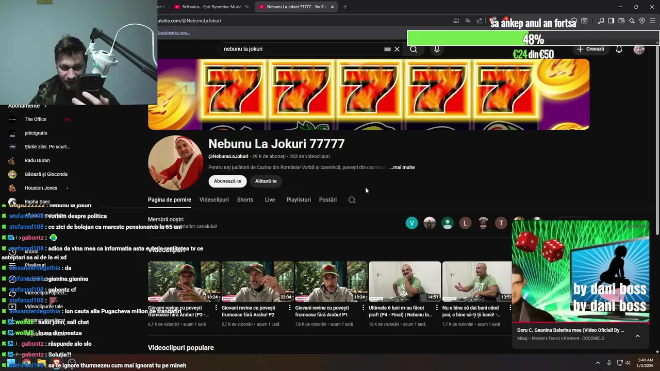Viewport: 660px width, 371px height.
Task: Open system tray microphone icon
Action: (x=609, y=363)
